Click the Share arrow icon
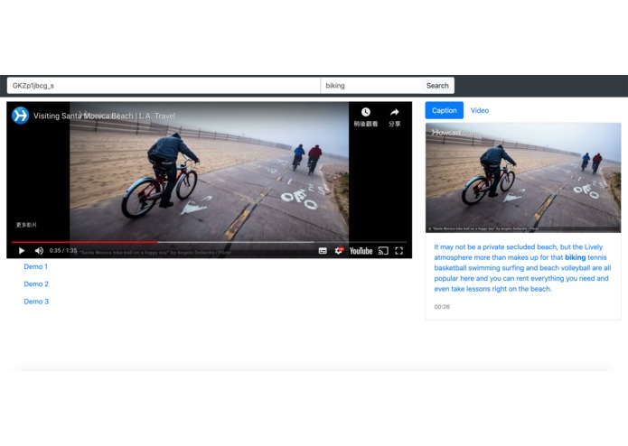628x446 pixels. click(395, 112)
